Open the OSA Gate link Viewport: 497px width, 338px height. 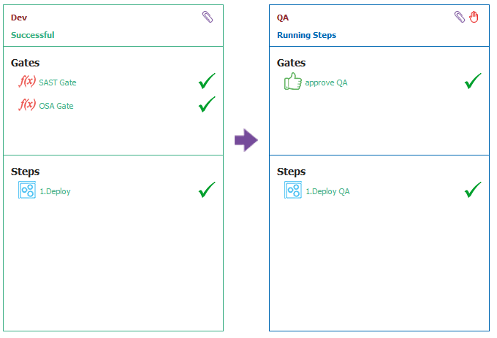click(x=56, y=106)
